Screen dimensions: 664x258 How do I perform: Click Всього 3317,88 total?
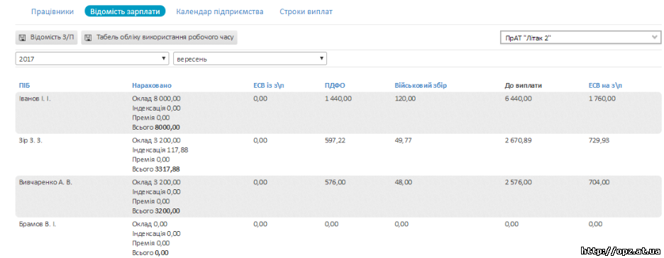(x=156, y=169)
